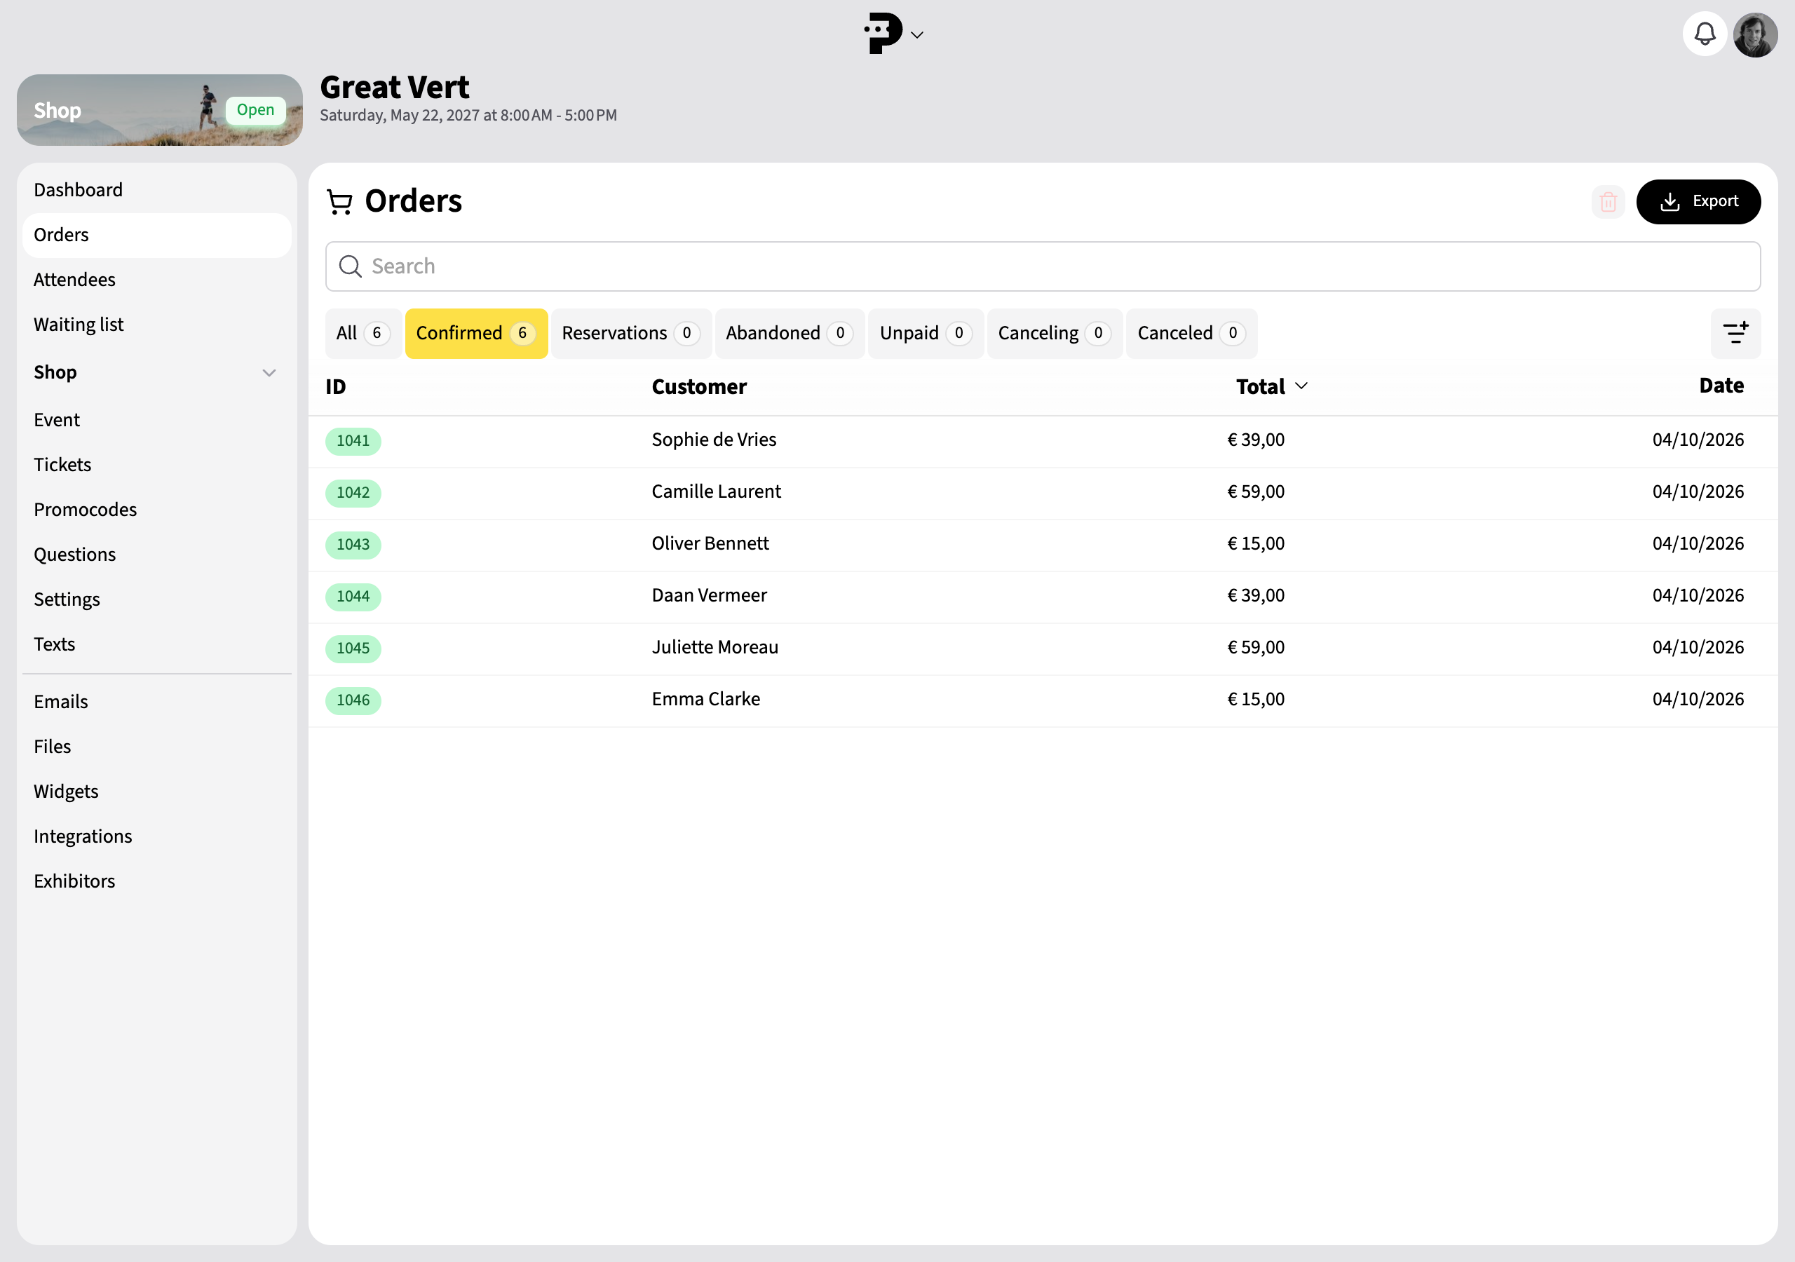Image resolution: width=1795 pixels, height=1262 pixels.
Task: Open order ID 1046
Action: 353,700
